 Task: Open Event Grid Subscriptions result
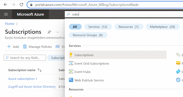[x=92, y=63]
